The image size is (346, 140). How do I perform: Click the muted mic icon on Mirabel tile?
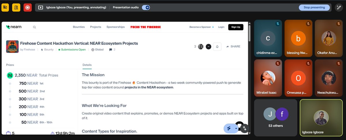coord(278,64)
